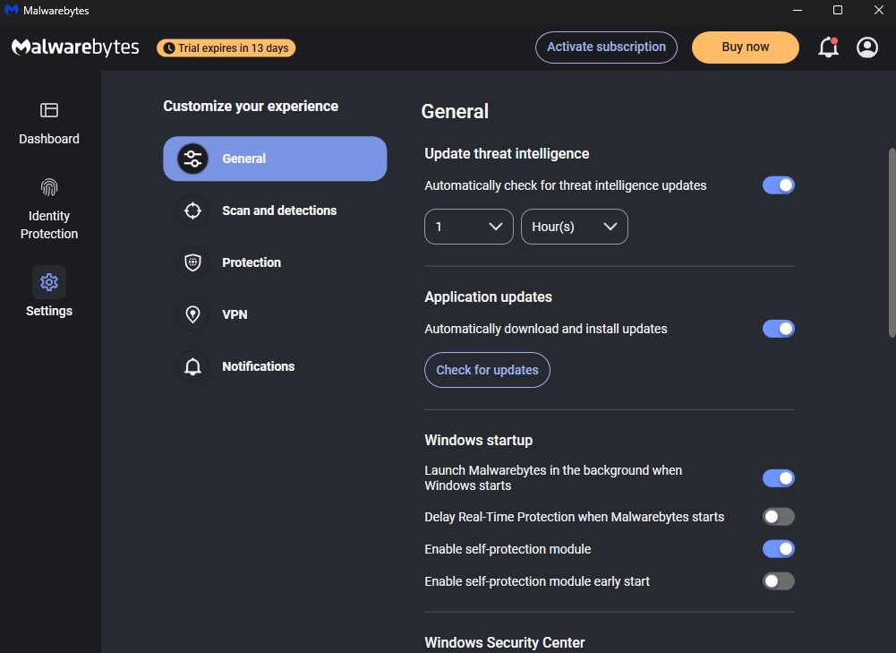896x653 pixels.
Task: Click the Settings gear icon
Action: point(49,282)
